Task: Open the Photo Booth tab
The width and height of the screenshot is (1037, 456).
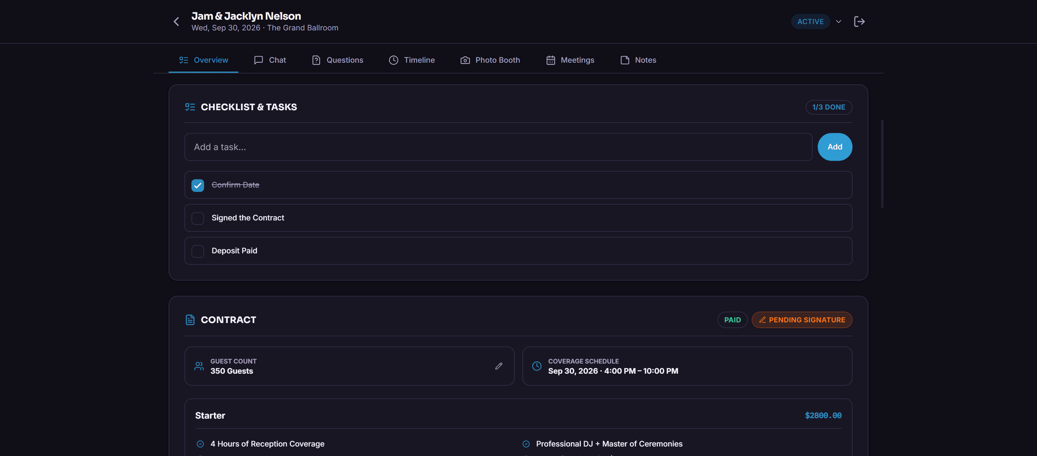Action: click(490, 60)
